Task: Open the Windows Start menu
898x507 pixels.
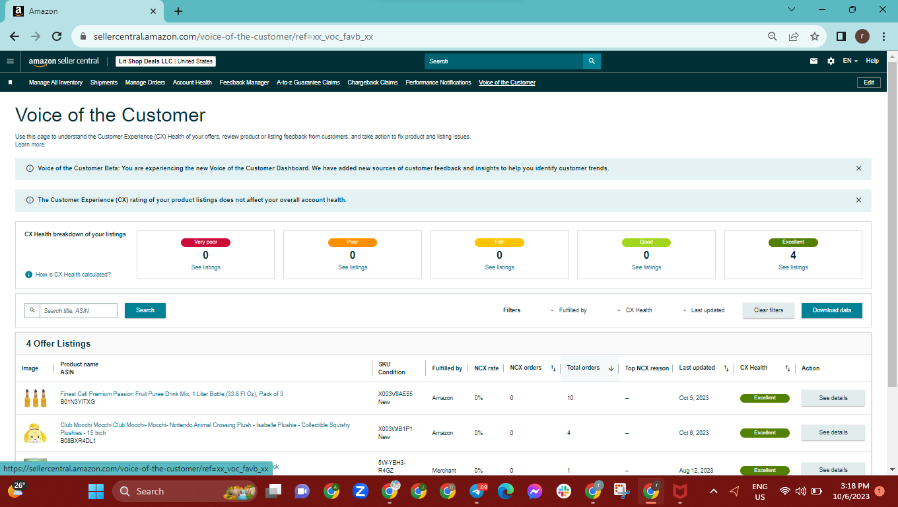Action: [x=96, y=491]
